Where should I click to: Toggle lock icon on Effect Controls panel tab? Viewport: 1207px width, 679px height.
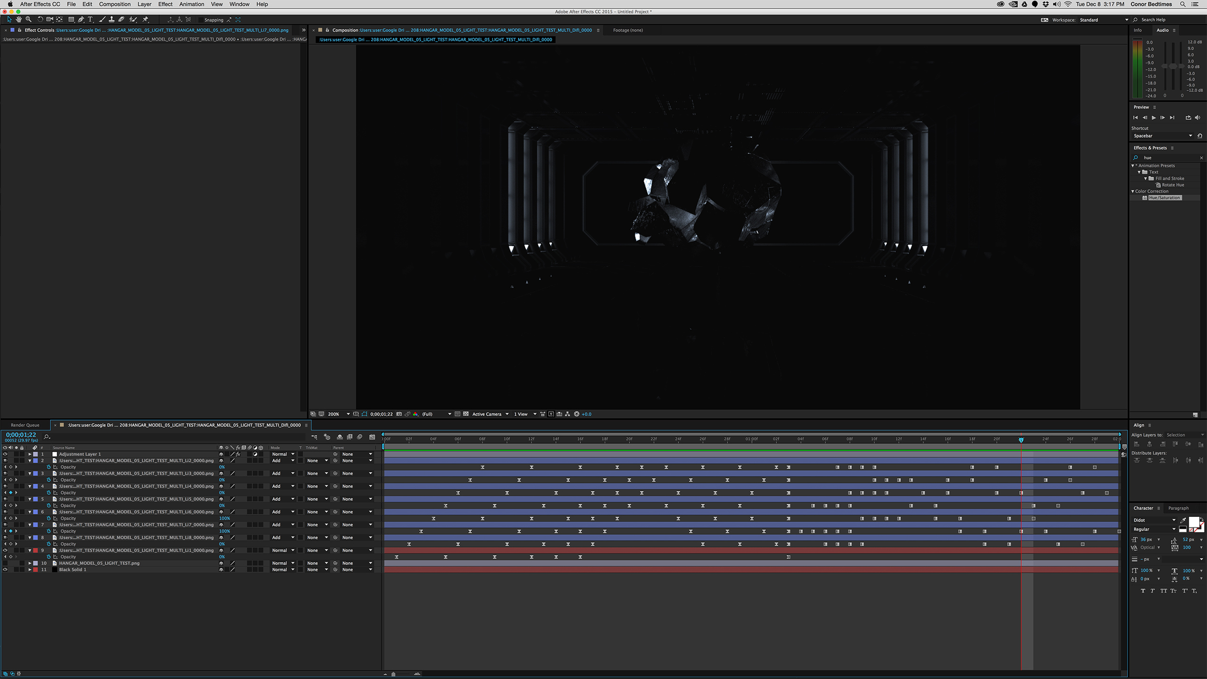tap(20, 30)
